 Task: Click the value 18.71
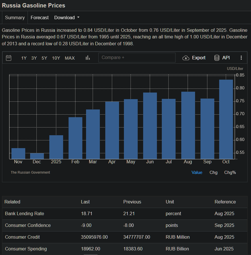pos(87,213)
